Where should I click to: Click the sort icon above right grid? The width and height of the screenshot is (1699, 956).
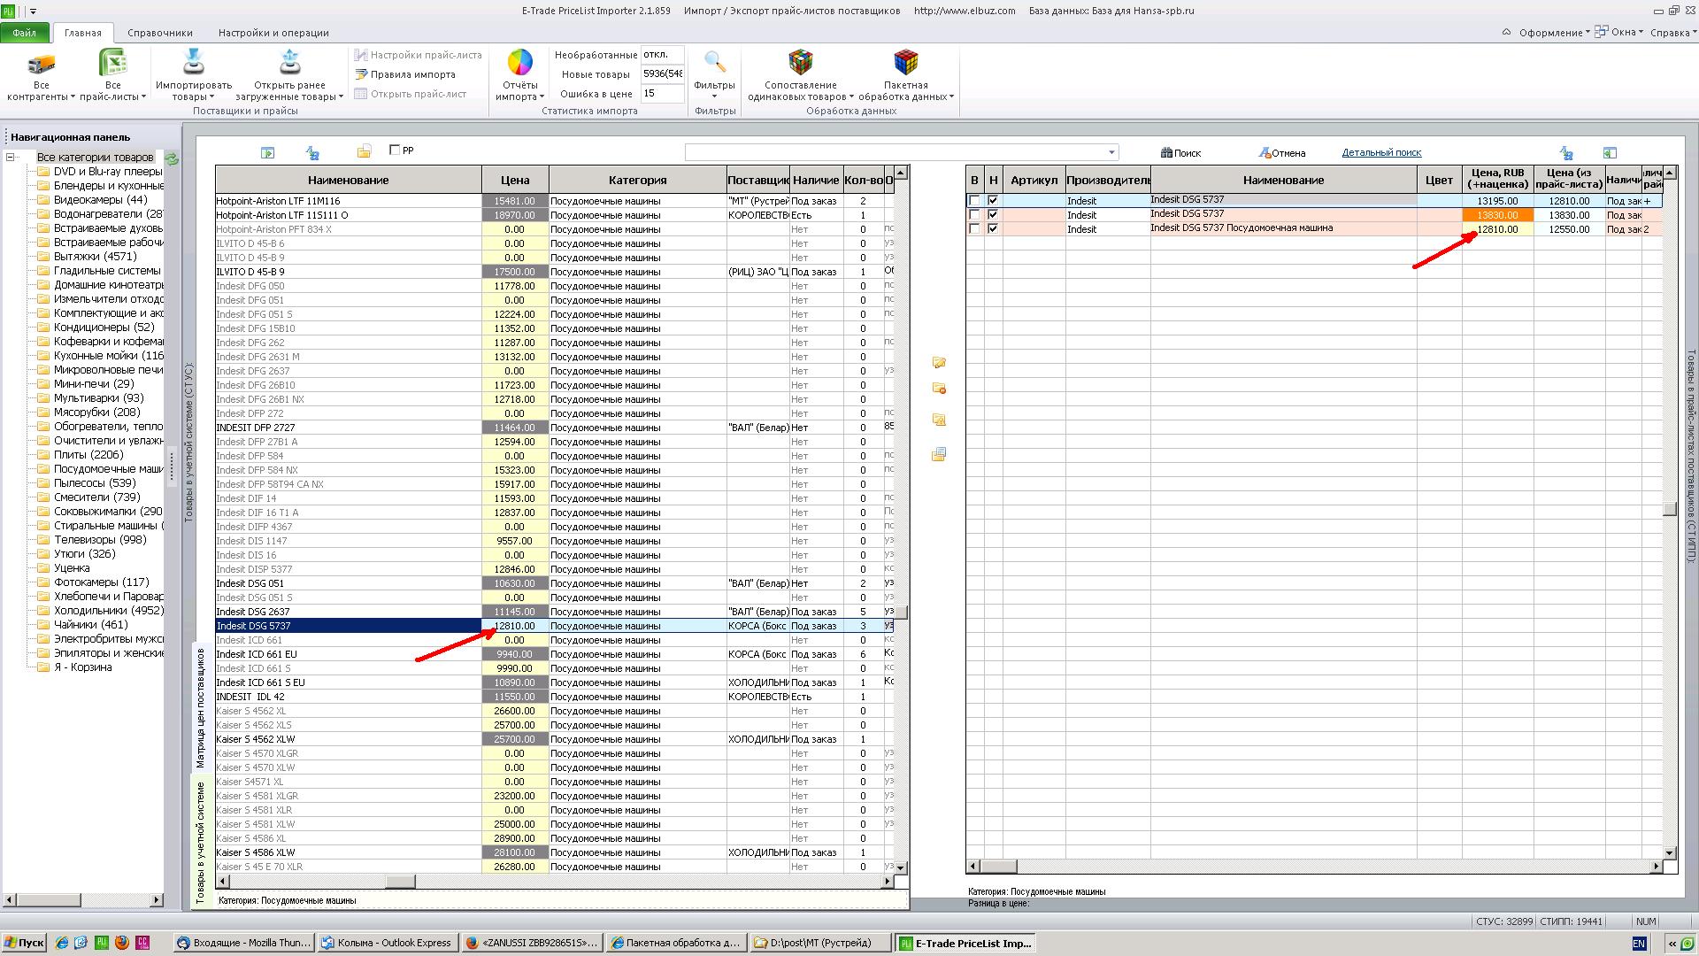[x=1565, y=153]
